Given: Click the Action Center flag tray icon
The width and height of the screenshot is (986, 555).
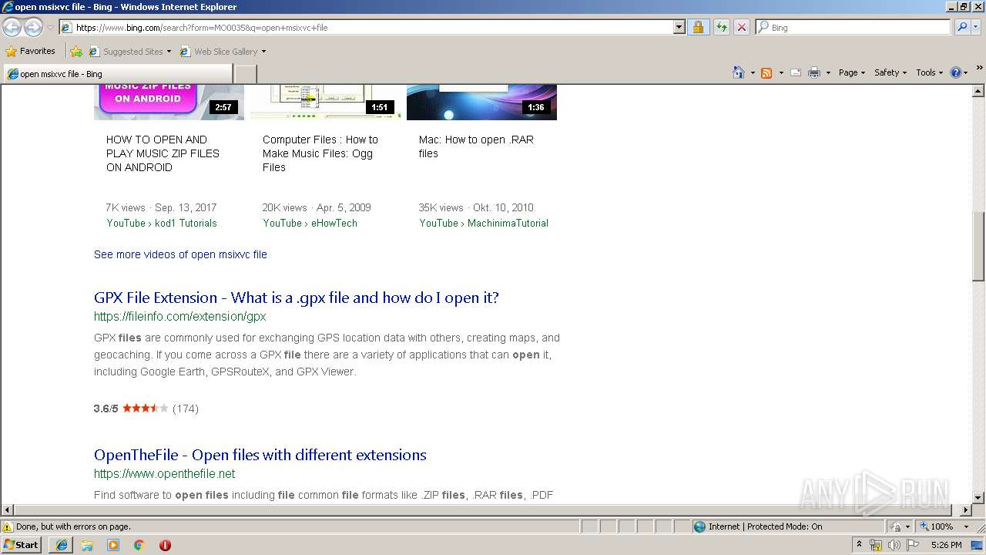Looking at the screenshot, I should (x=913, y=545).
